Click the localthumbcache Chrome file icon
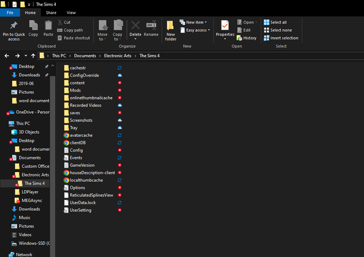Viewport: 364px width, 257px height. [66, 180]
